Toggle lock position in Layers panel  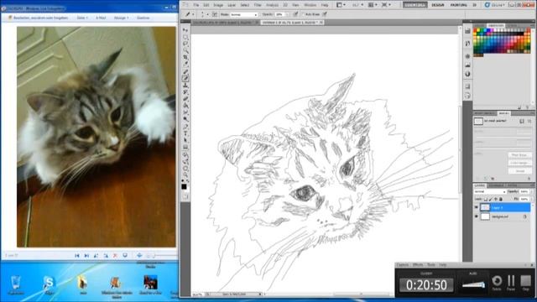[x=496, y=199]
